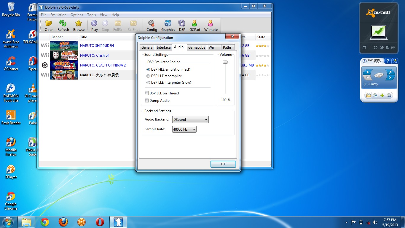Show hidden system tray icons
Viewport: 405px width, 228px height.
point(346,222)
